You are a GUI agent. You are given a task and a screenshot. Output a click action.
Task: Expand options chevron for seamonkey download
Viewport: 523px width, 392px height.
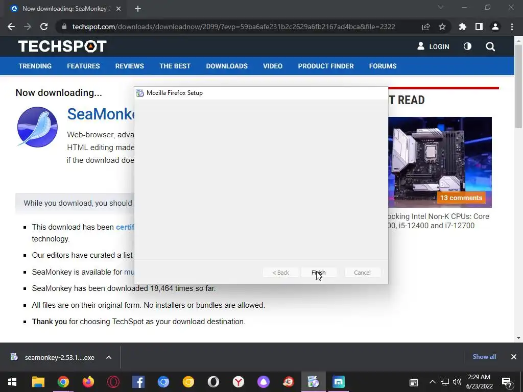[109, 357]
